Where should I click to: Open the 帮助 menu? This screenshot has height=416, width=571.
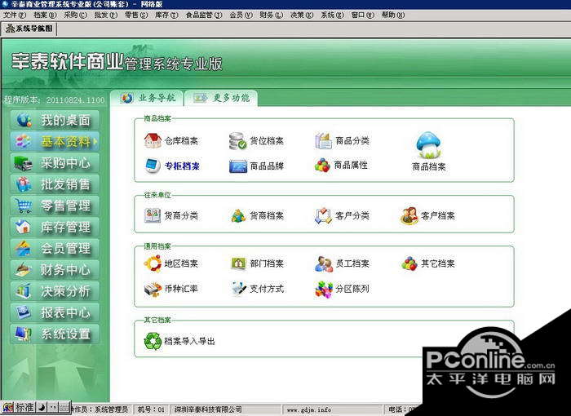point(393,15)
